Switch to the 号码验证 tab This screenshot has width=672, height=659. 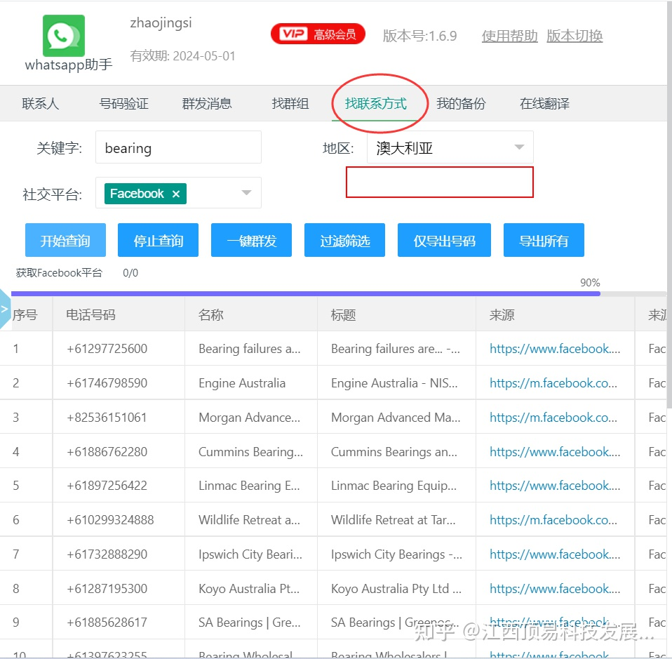[124, 103]
